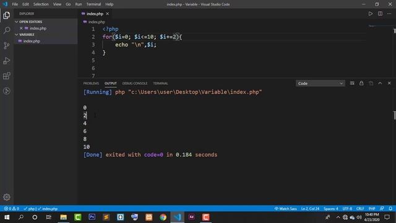Open the Selection menu
The width and height of the screenshot is (396, 223).
41,4
